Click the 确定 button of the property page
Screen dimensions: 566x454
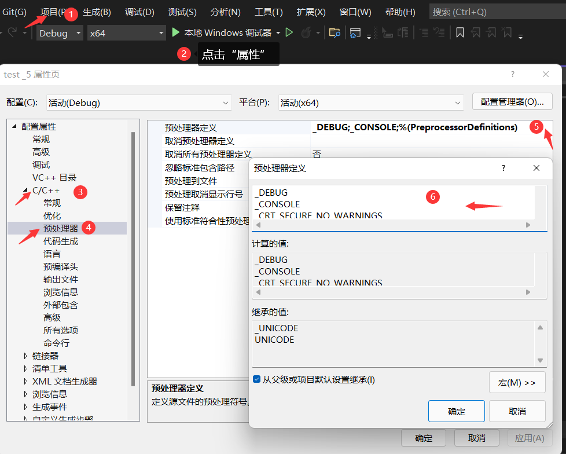pos(424,438)
